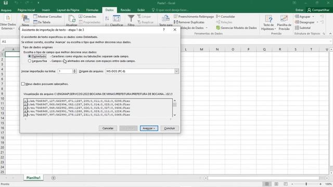Viewport: 333px width, 187px height.
Task: Click the Name Box showing A1
Action: point(9,42)
